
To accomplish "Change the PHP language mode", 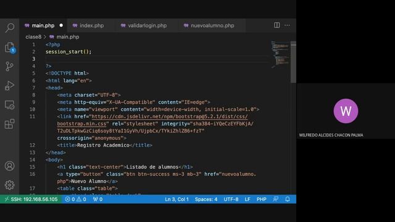I will click(x=261, y=199).
